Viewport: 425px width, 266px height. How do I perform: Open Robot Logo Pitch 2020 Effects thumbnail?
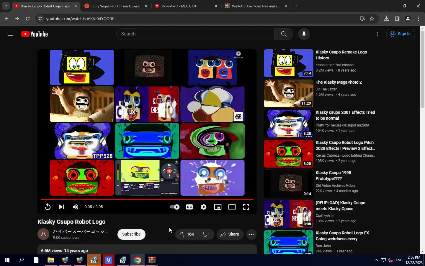tap(288, 154)
